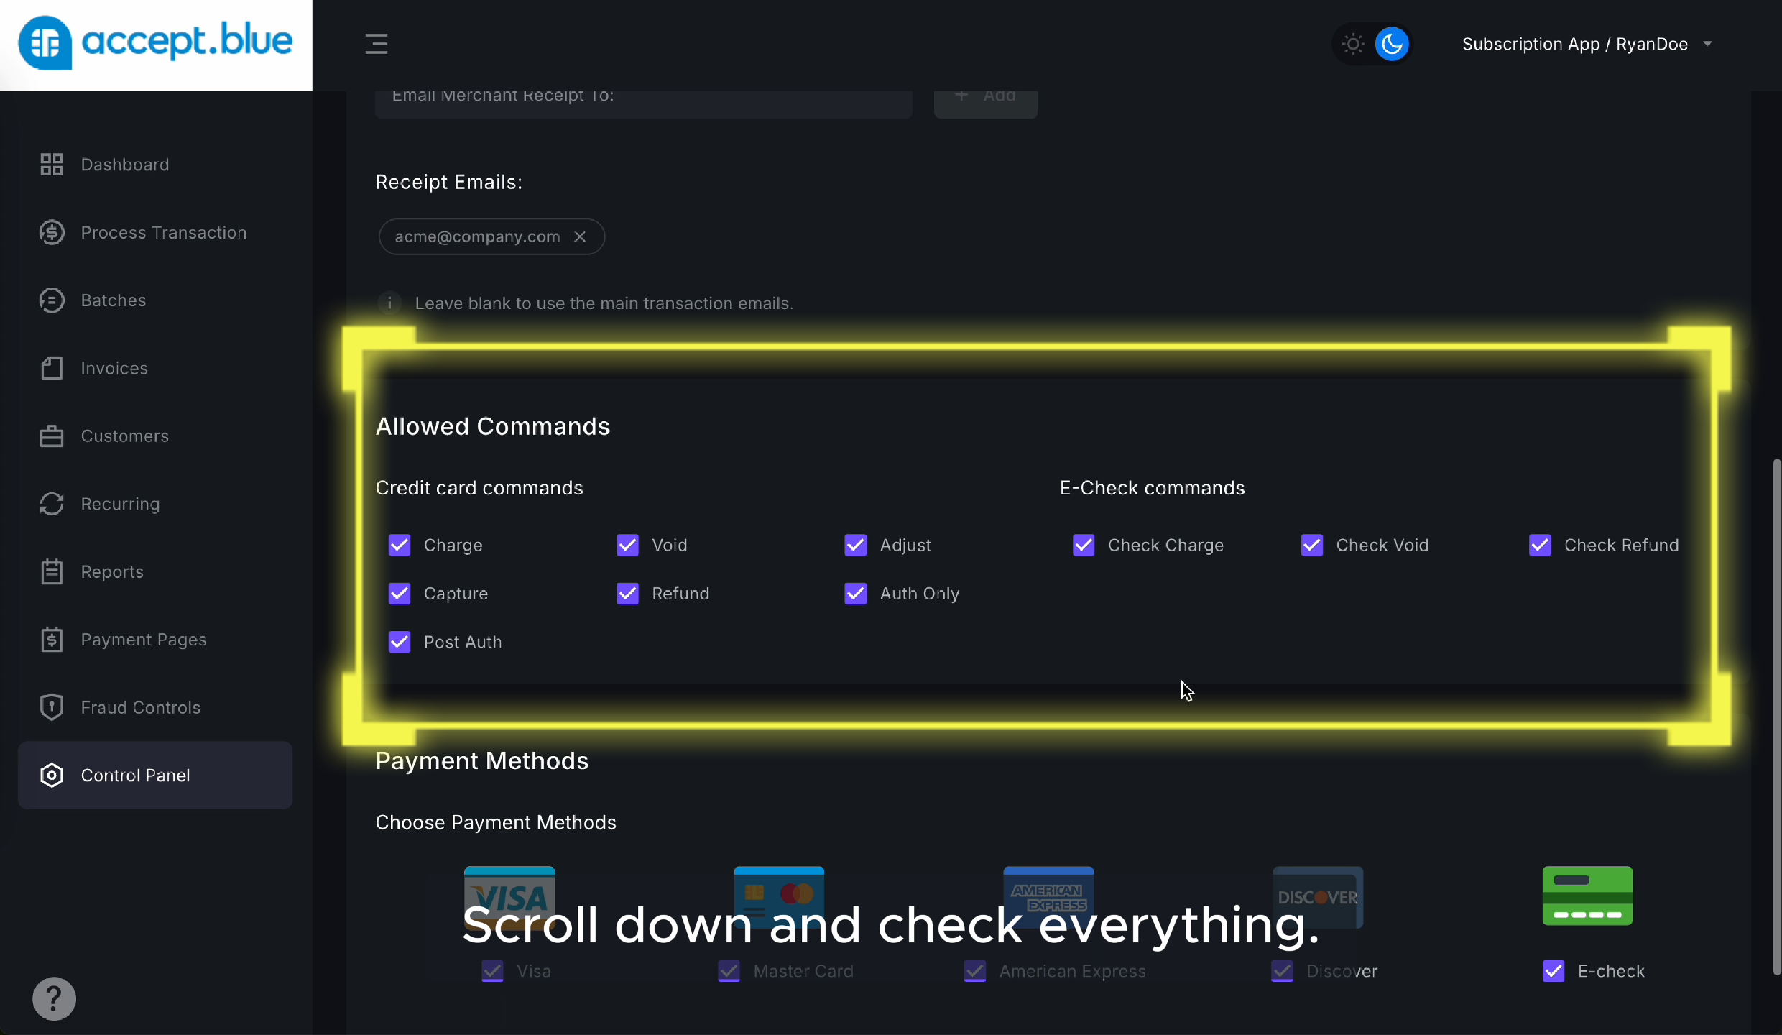
Task: Remove acme@company.com from receipt emails
Action: [580, 236]
